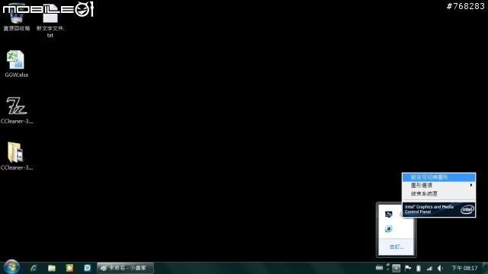Click the Intel Graphics and Media Control Panel banner
This screenshot has height=274, width=488.
point(439,209)
